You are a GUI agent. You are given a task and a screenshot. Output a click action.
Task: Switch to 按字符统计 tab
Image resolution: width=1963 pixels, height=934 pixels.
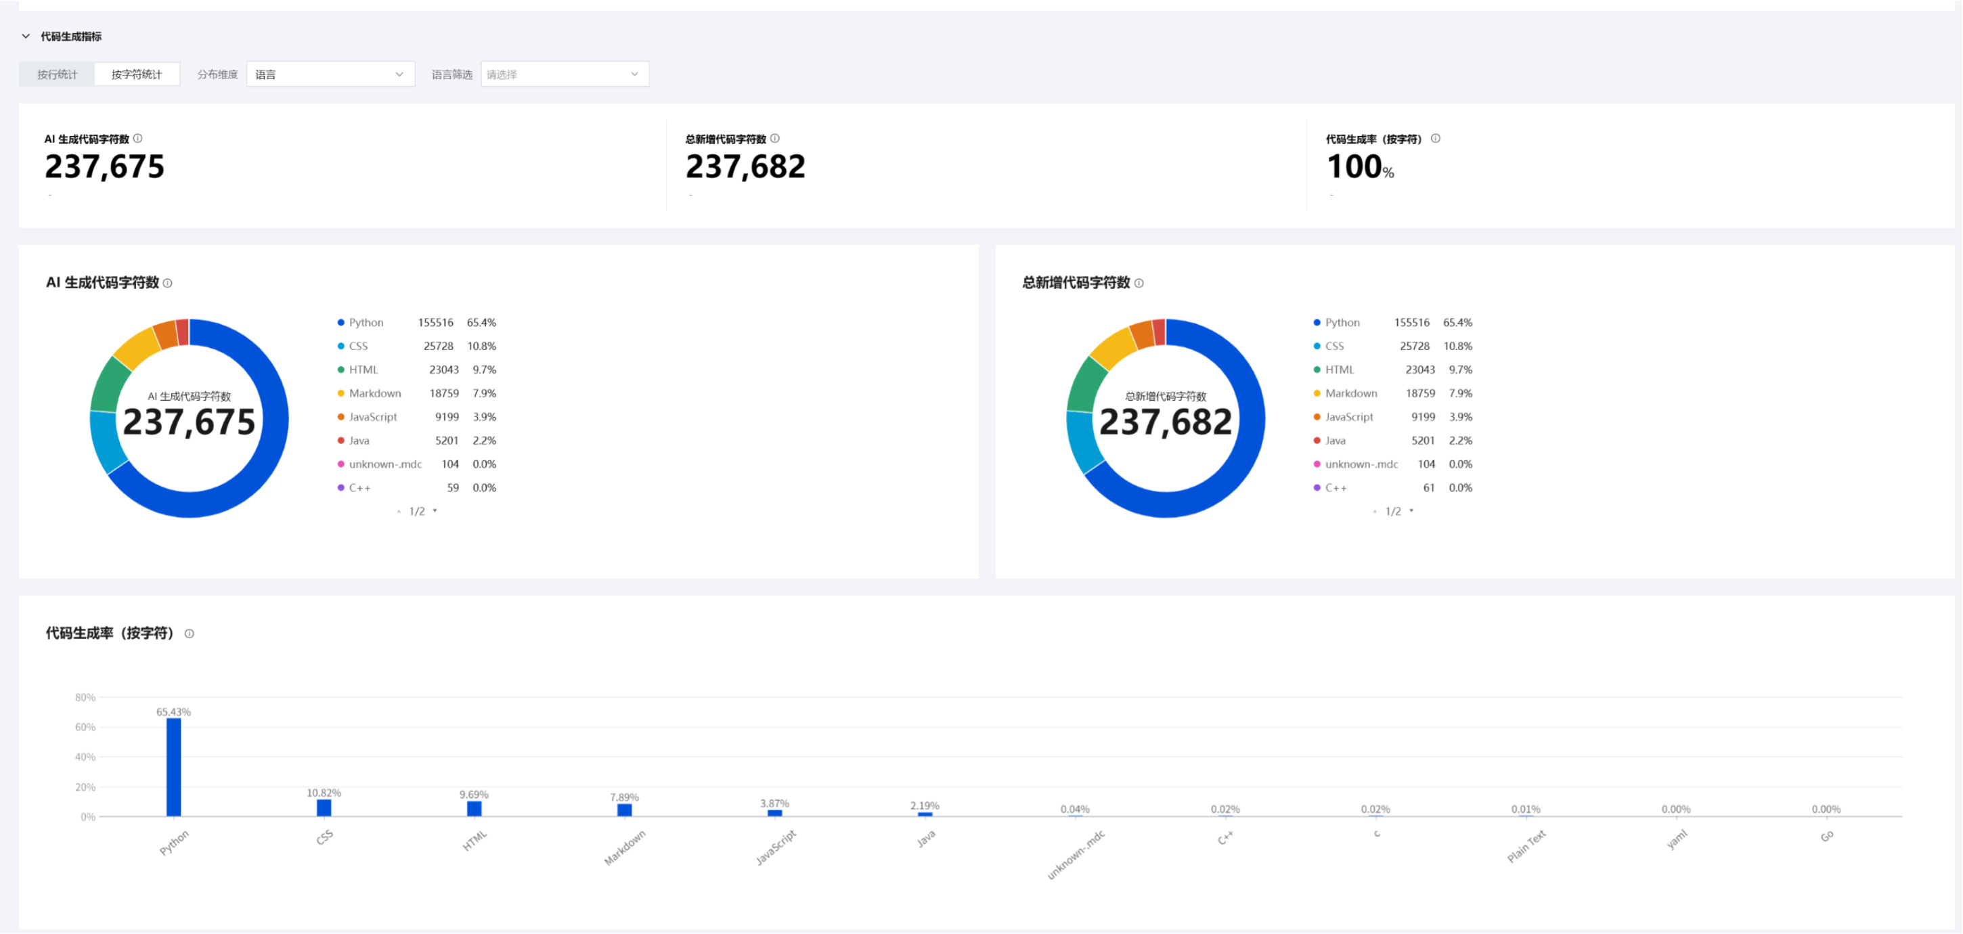[137, 74]
